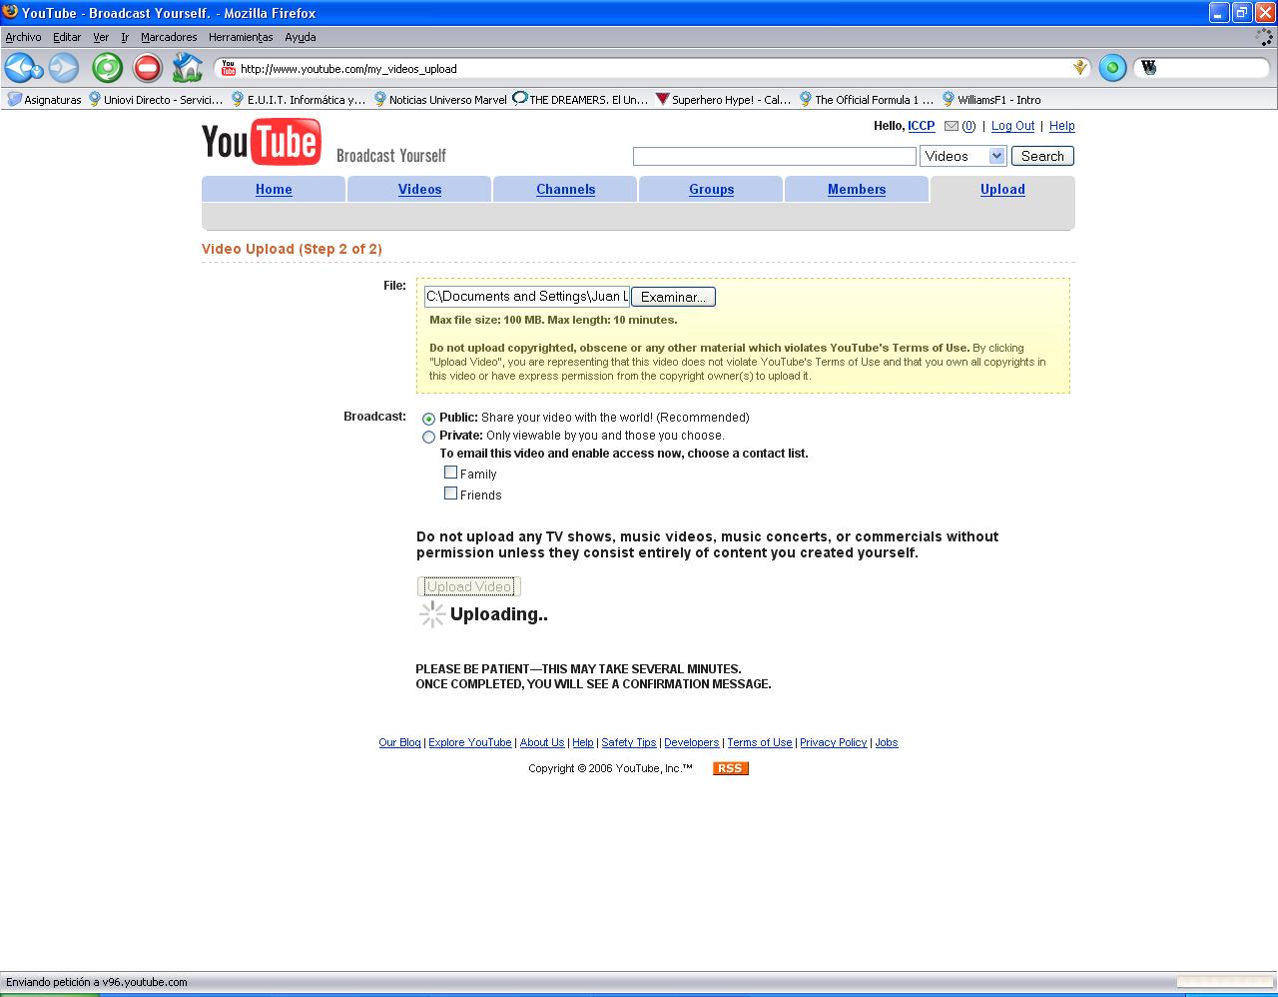This screenshot has width=1278, height=997.
Task: Click the YouTube favicon in the address bar
Action: click(229, 68)
